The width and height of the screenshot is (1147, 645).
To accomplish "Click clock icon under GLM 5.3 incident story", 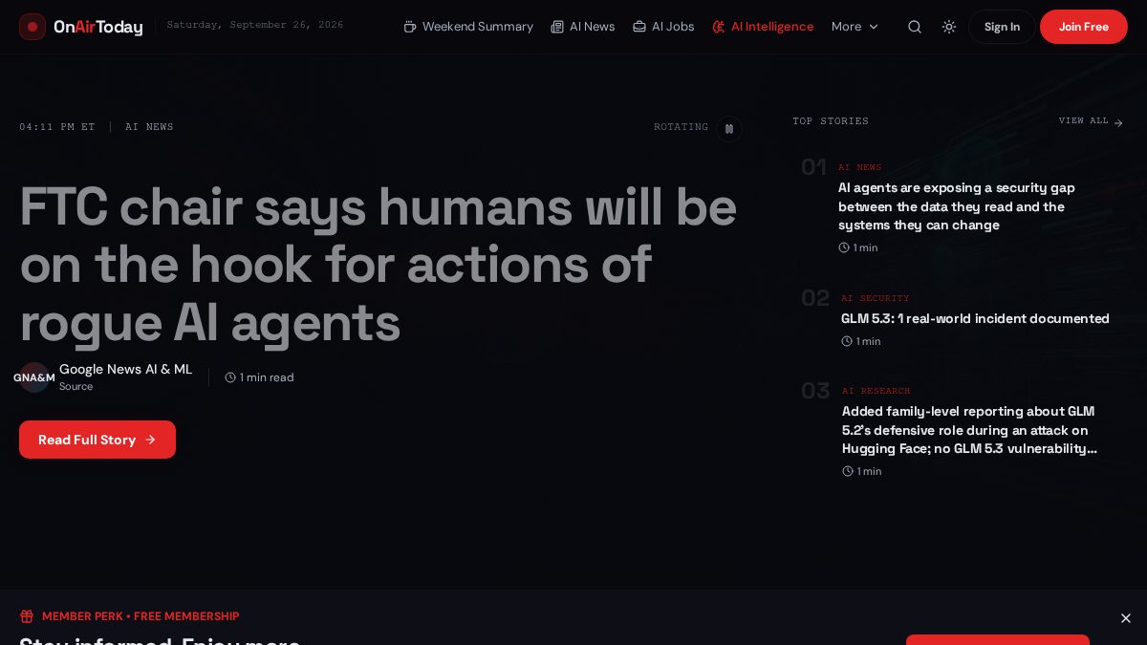I will (x=847, y=341).
